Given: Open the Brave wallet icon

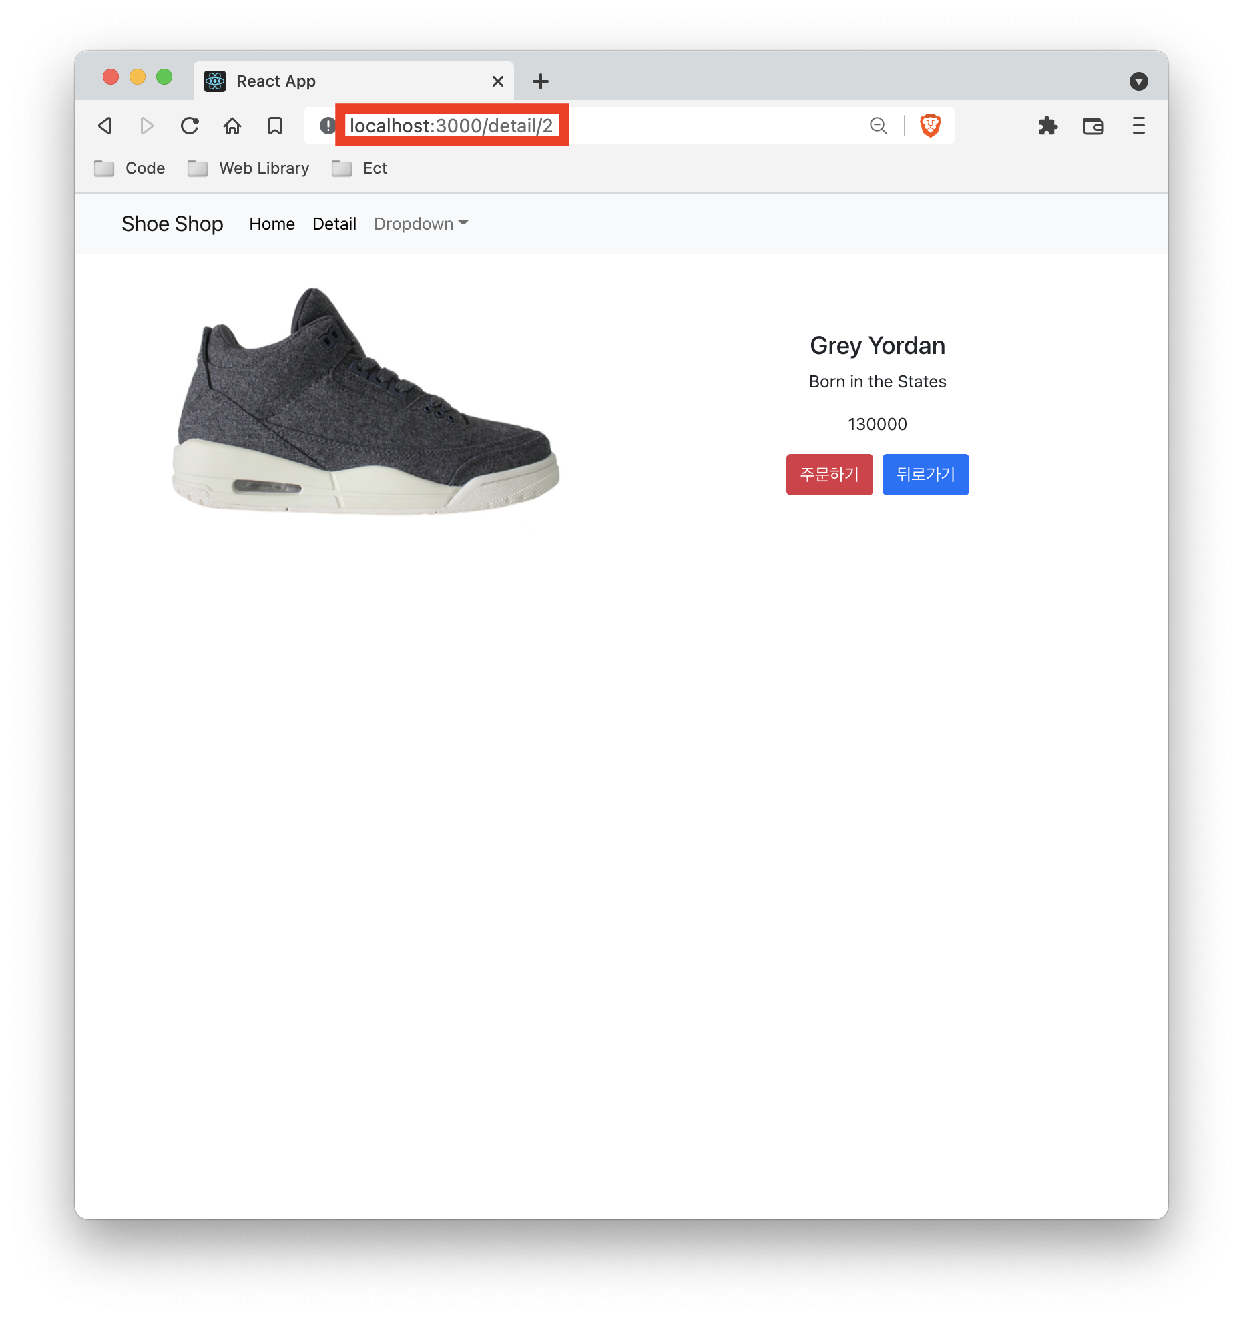Looking at the screenshot, I should [x=1093, y=126].
